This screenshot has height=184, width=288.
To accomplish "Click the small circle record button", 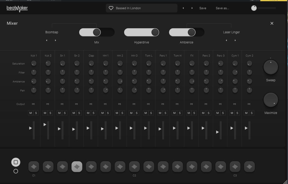I will (16, 171).
